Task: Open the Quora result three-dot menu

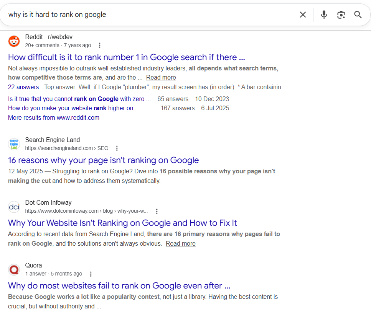Action: tap(91, 274)
